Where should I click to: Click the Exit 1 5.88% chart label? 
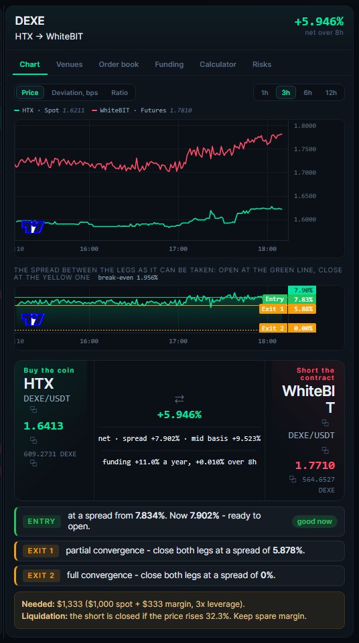[x=287, y=309]
